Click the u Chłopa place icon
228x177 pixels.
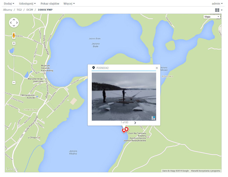39,137
